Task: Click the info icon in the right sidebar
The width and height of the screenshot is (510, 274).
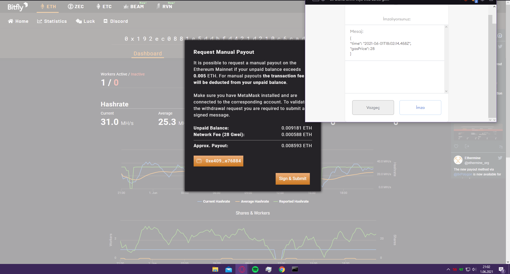Action: click(500, 36)
